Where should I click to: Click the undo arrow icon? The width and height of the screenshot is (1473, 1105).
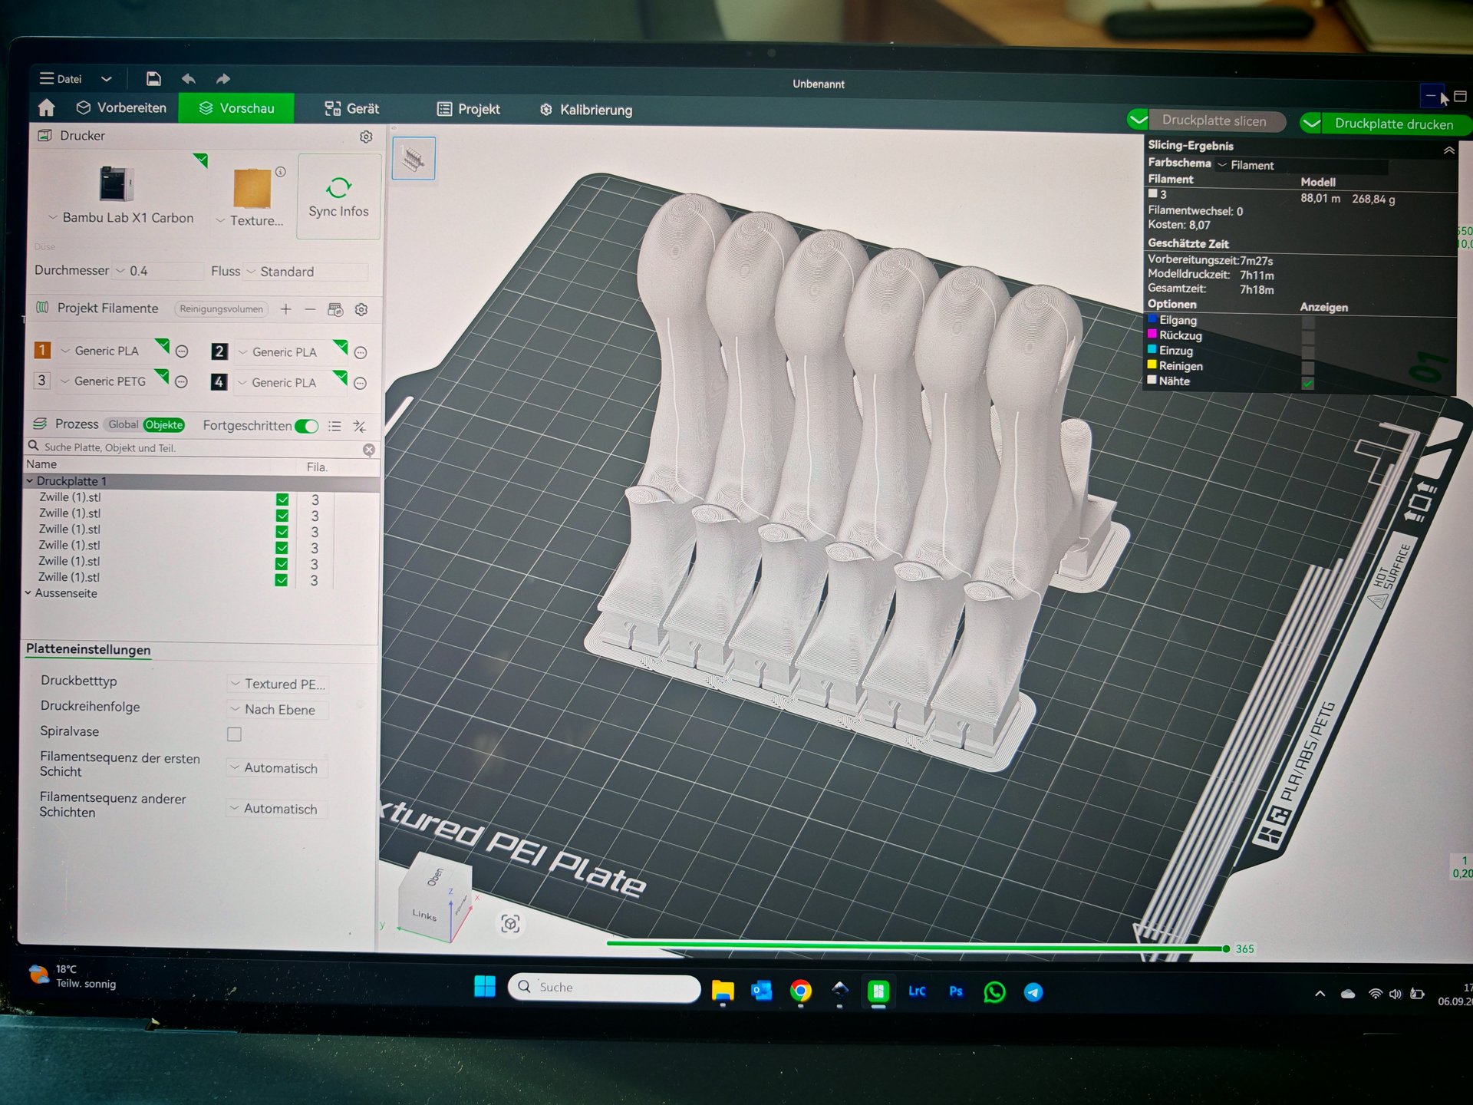click(188, 78)
